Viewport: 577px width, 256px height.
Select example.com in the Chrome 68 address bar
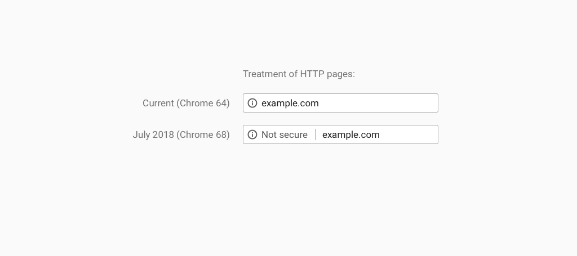(x=350, y=134)
